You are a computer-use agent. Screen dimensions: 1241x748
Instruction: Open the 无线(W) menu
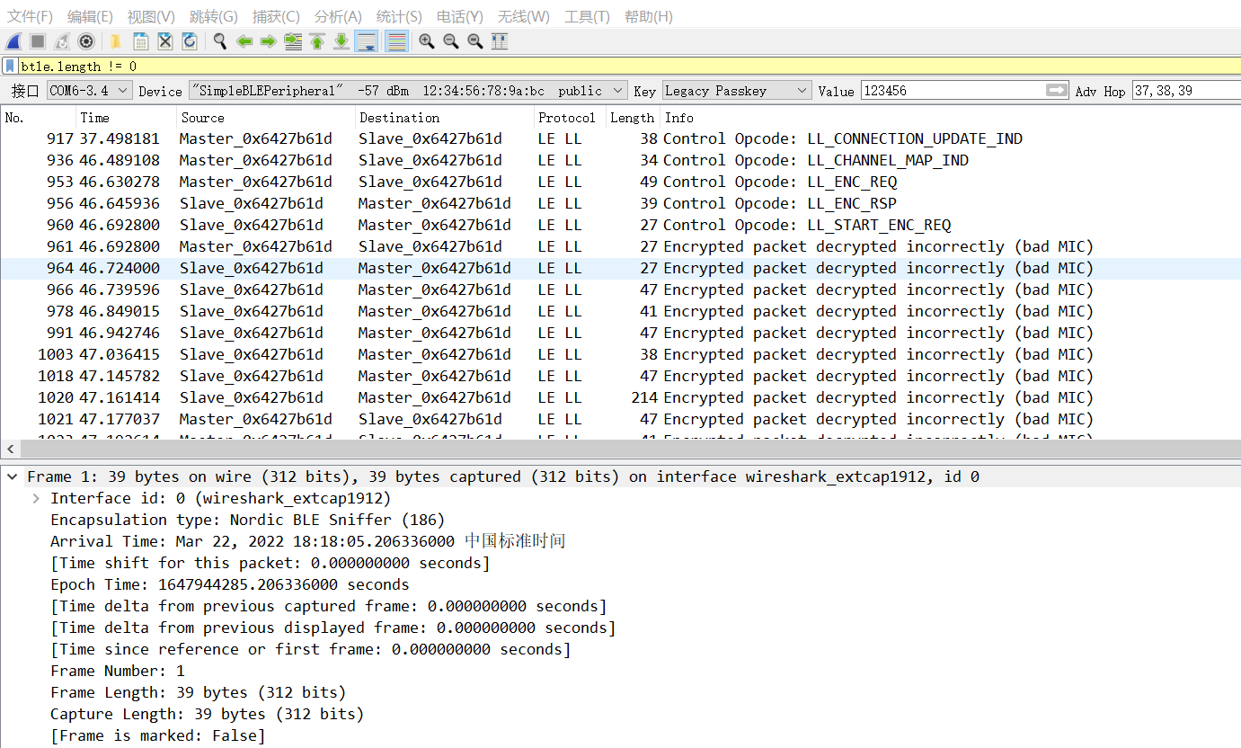(x=524, y=16)
